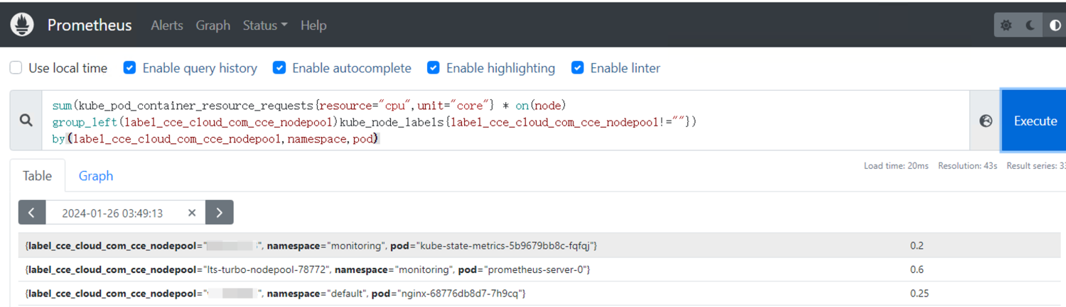Open the Alerts page
The image size is (1066, 307).
point(167,26)
